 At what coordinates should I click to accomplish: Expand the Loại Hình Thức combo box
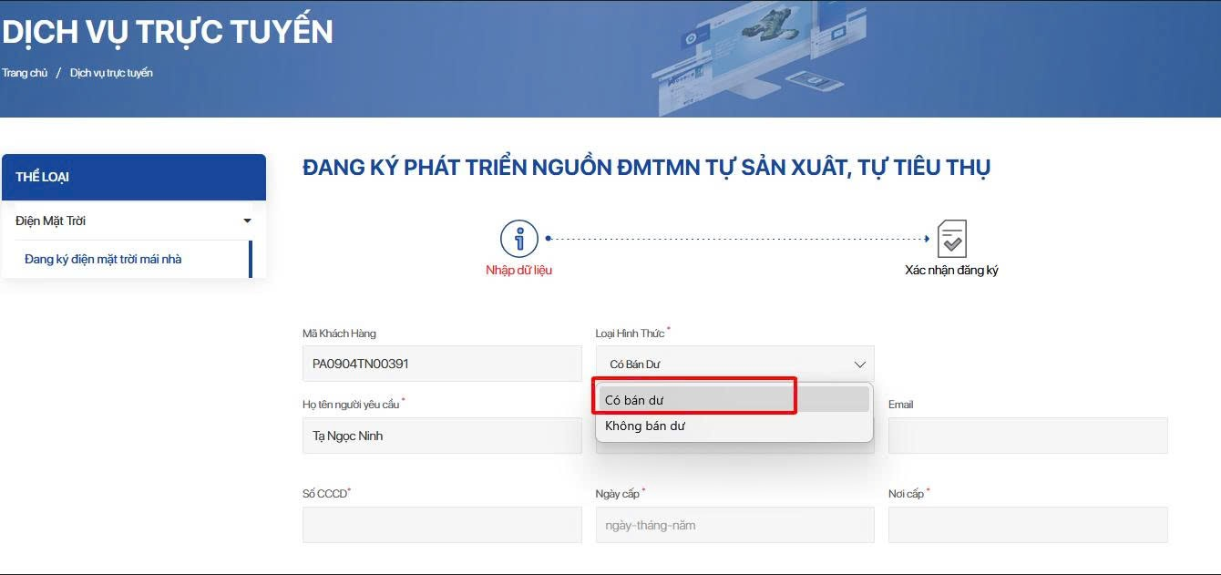click(x=734, y=364)
